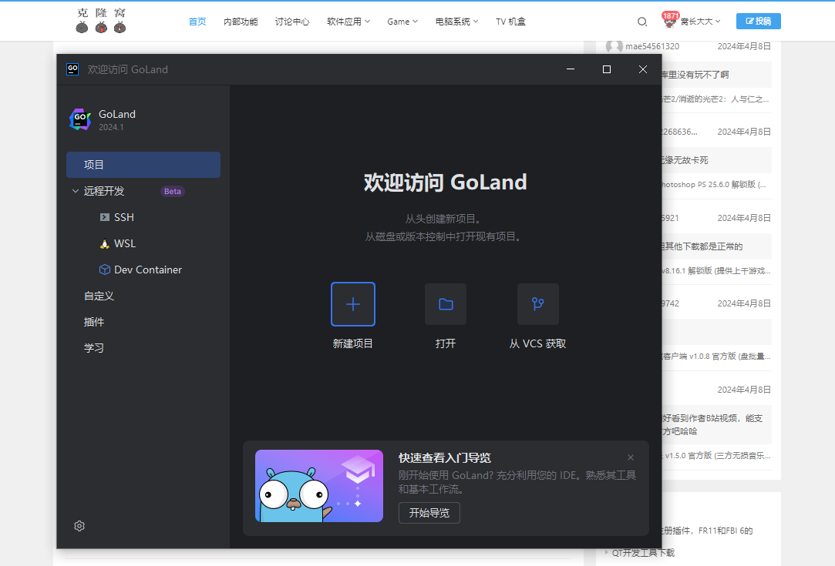Open the 客户端 v1.0.8 官方版 link
Image resolution: width=835 pixels, height=566 pixels.
click(x=716, y=357)
